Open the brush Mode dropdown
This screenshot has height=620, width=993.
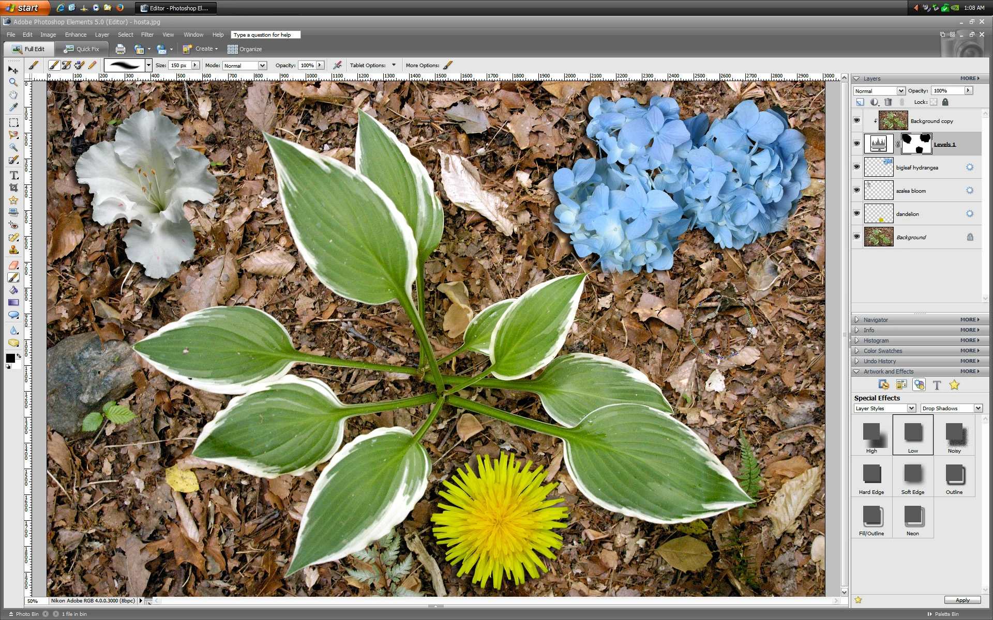click(262, 66)
